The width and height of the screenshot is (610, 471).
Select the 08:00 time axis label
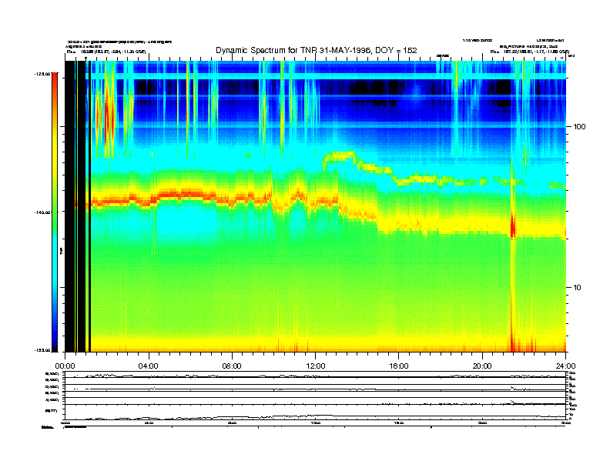232,366
